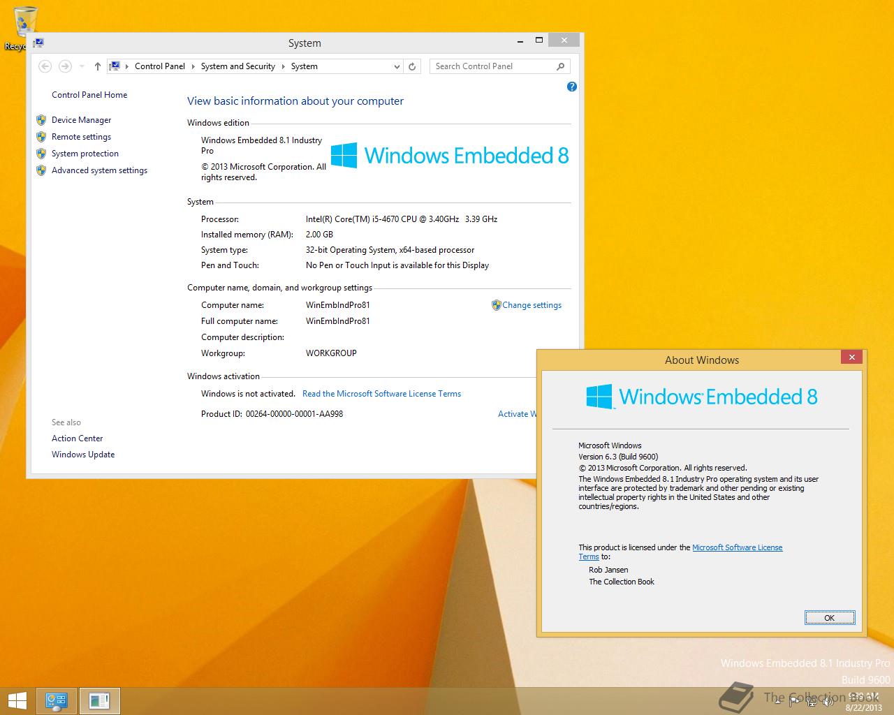
Task: Click OK in About Windows dialog
Action: click(829, 618)
